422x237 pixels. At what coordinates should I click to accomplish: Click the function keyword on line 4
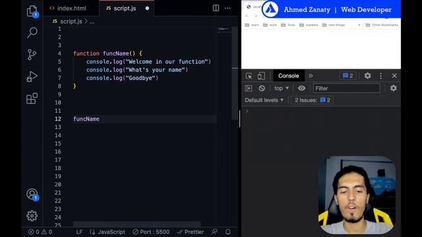(x=86, y=53)
